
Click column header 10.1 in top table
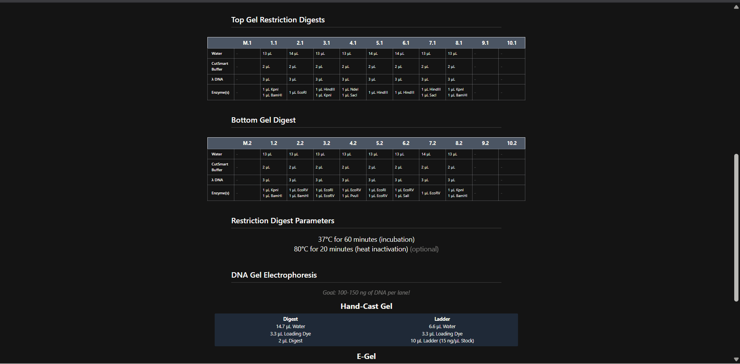tap(511, 43)
